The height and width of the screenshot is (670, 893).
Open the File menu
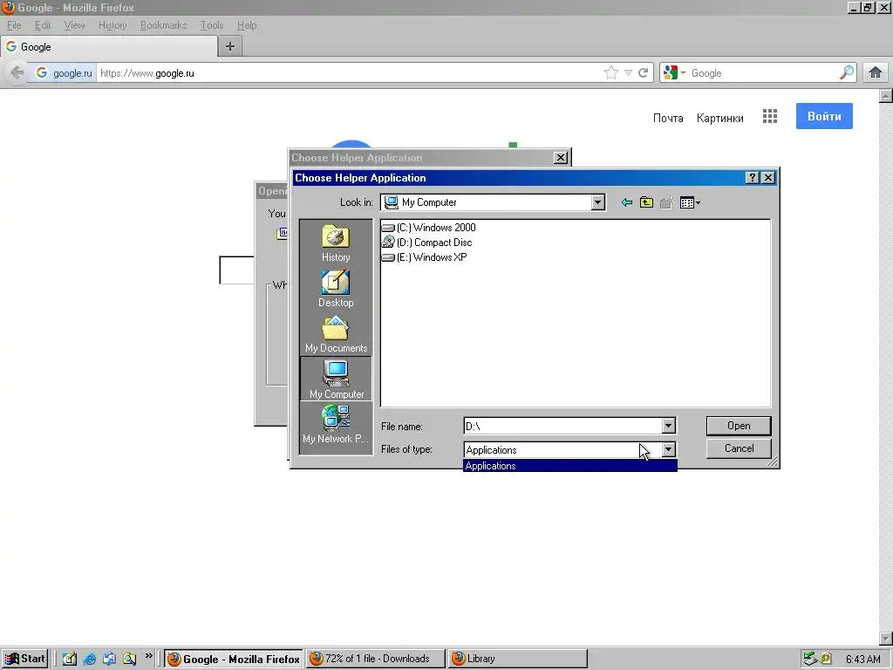14,25
